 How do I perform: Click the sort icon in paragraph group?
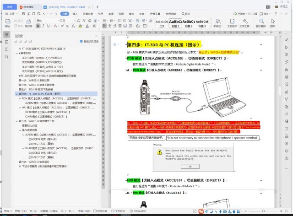click(138, 21)
